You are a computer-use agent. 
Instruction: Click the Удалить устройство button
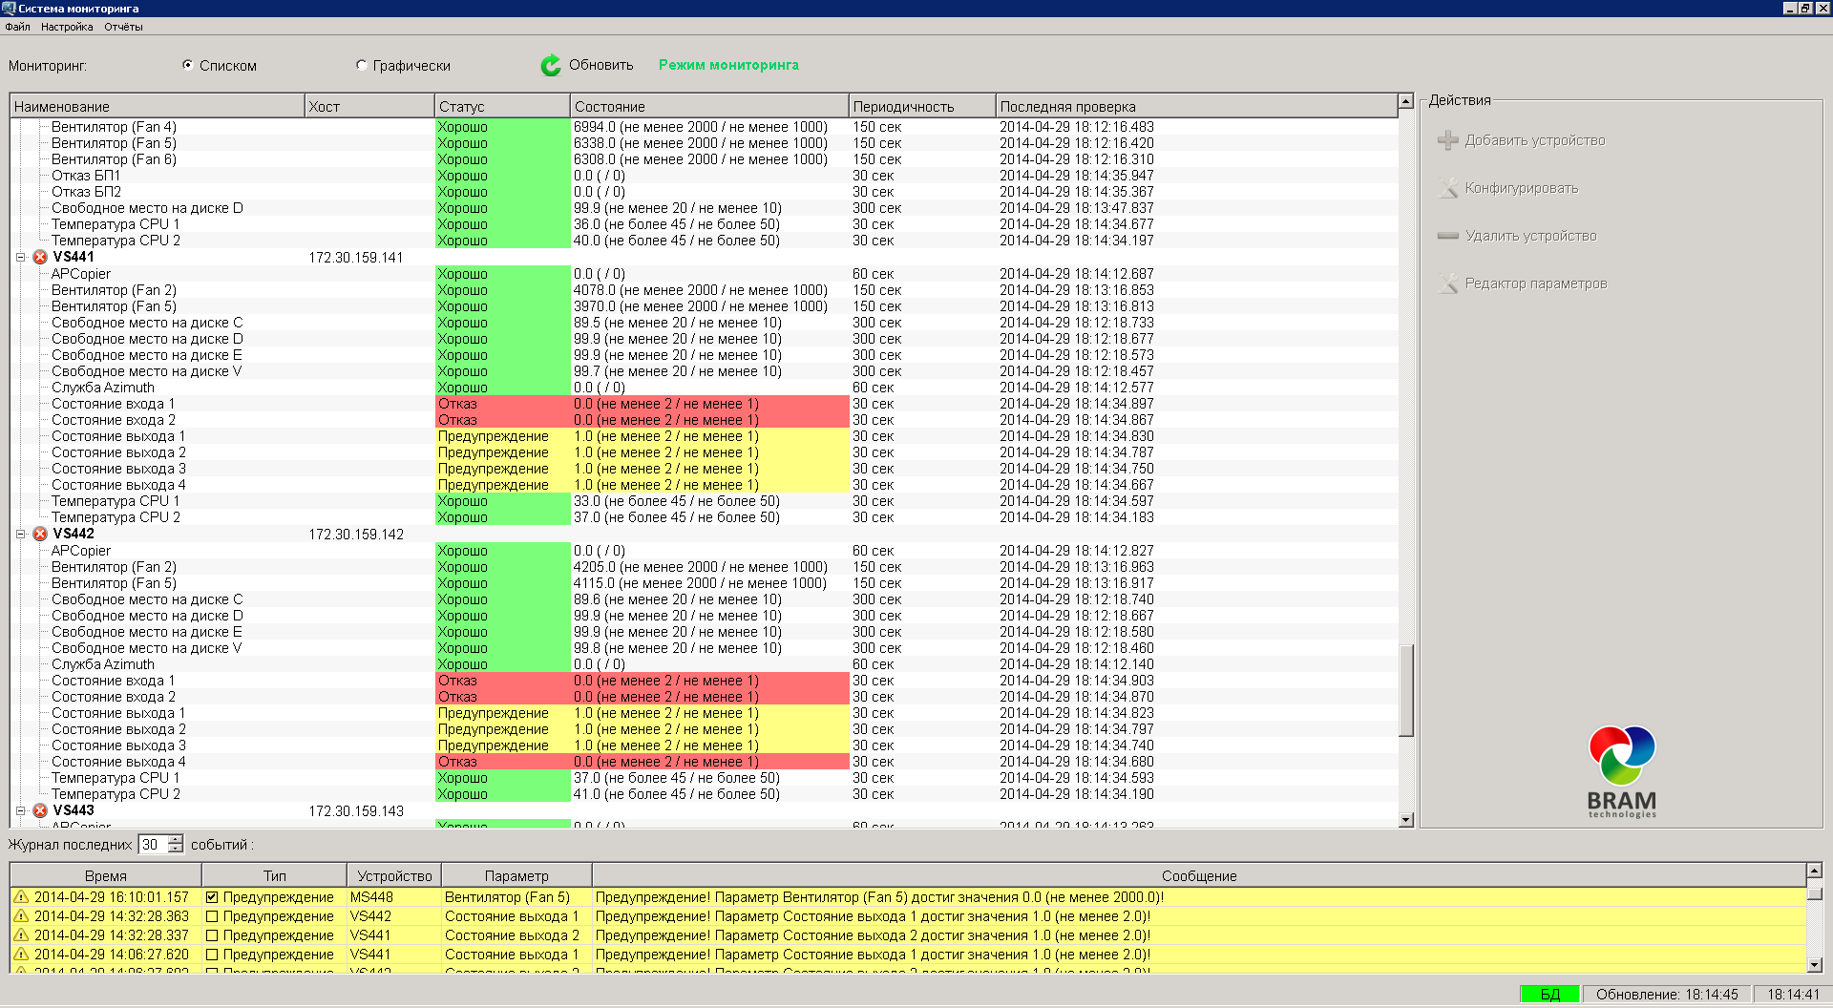click(1517, 236)
